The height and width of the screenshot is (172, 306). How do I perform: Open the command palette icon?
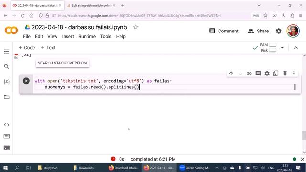6,136
